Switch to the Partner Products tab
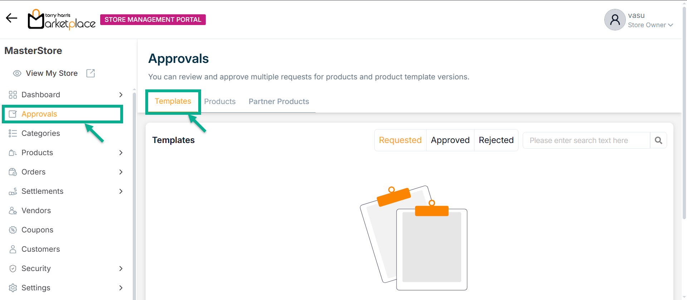Viewport: 687px width, 300px height. click(279, 102)
